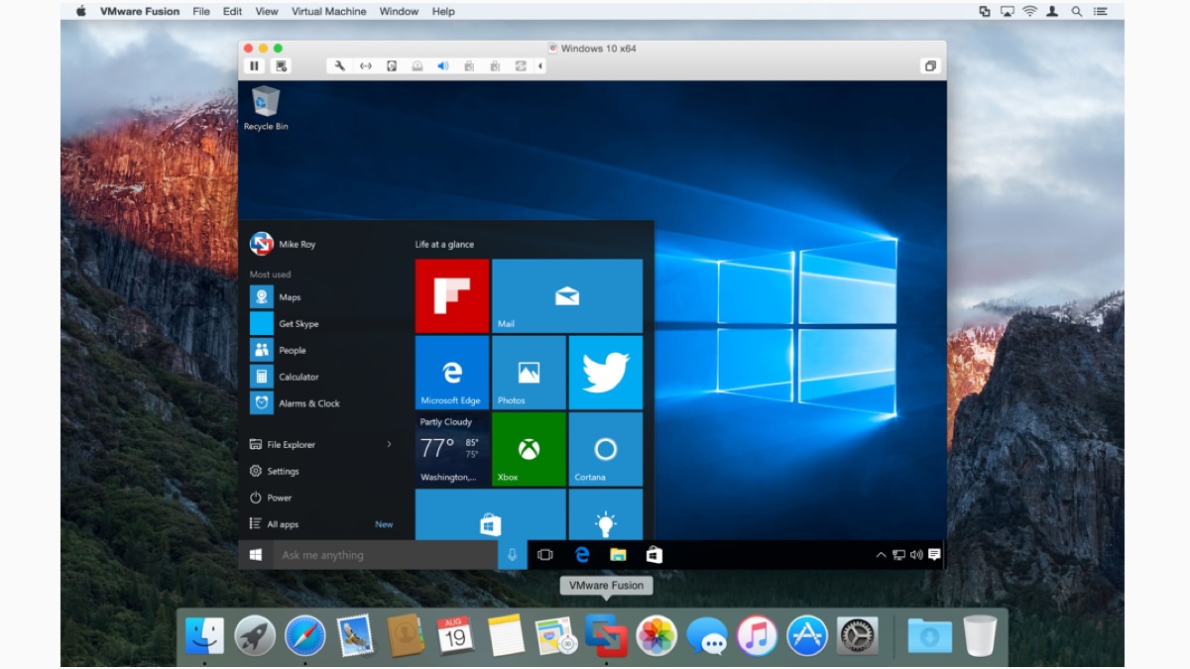This screenshot has height=669, width=1190.
Task: Open Photos from the Dock
Action: [x=655, y=635]
